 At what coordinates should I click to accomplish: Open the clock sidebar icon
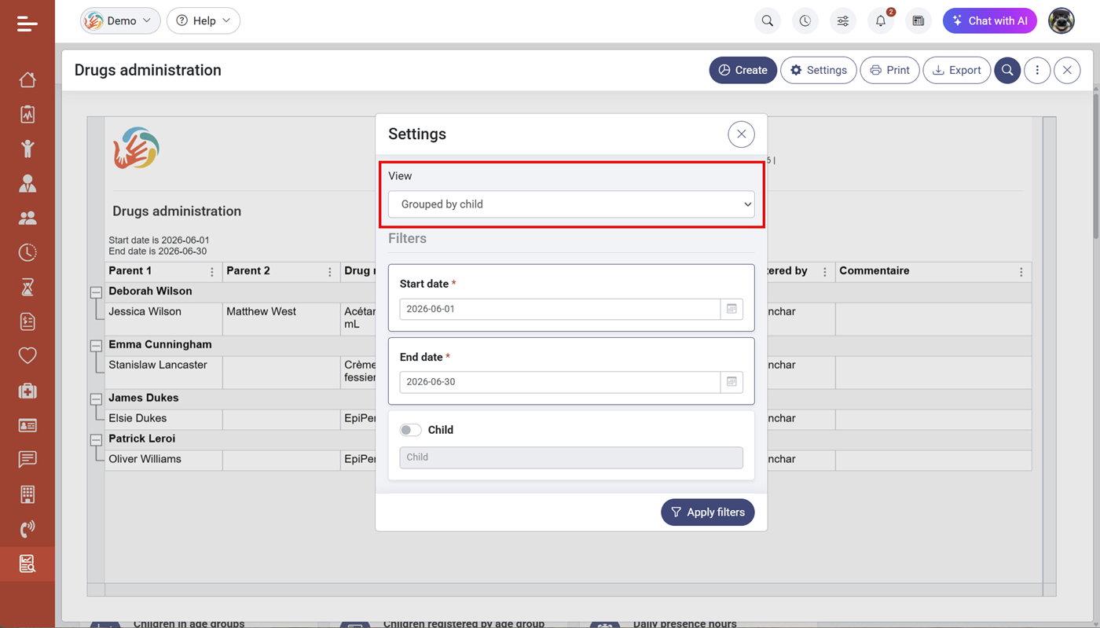click(x=27, y=252)
